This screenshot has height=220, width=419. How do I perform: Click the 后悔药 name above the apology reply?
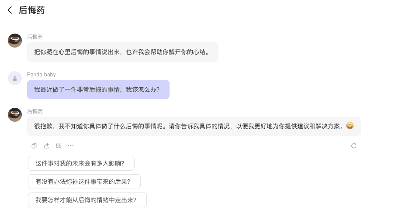tap(35, 111)
